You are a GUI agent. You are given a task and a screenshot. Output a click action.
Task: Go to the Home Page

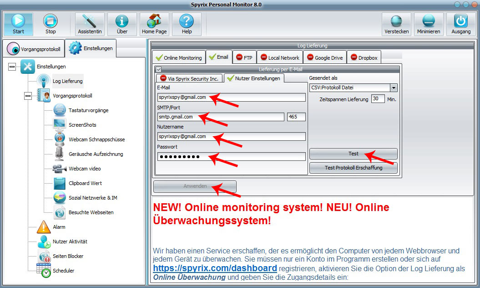(154, 24)
